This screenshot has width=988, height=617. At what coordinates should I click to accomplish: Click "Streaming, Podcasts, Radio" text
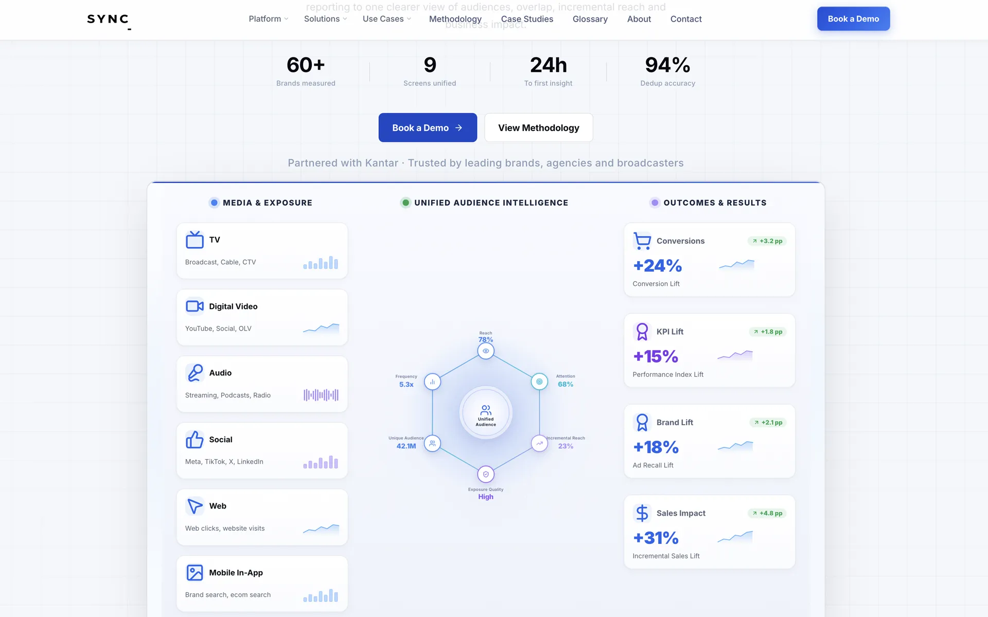228,395
